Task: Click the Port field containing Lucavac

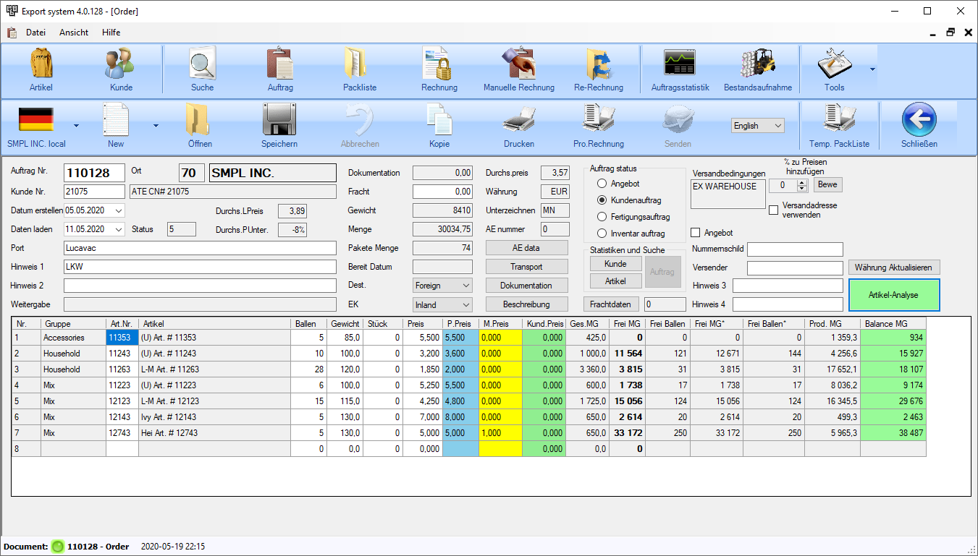Action: (200, 248)
